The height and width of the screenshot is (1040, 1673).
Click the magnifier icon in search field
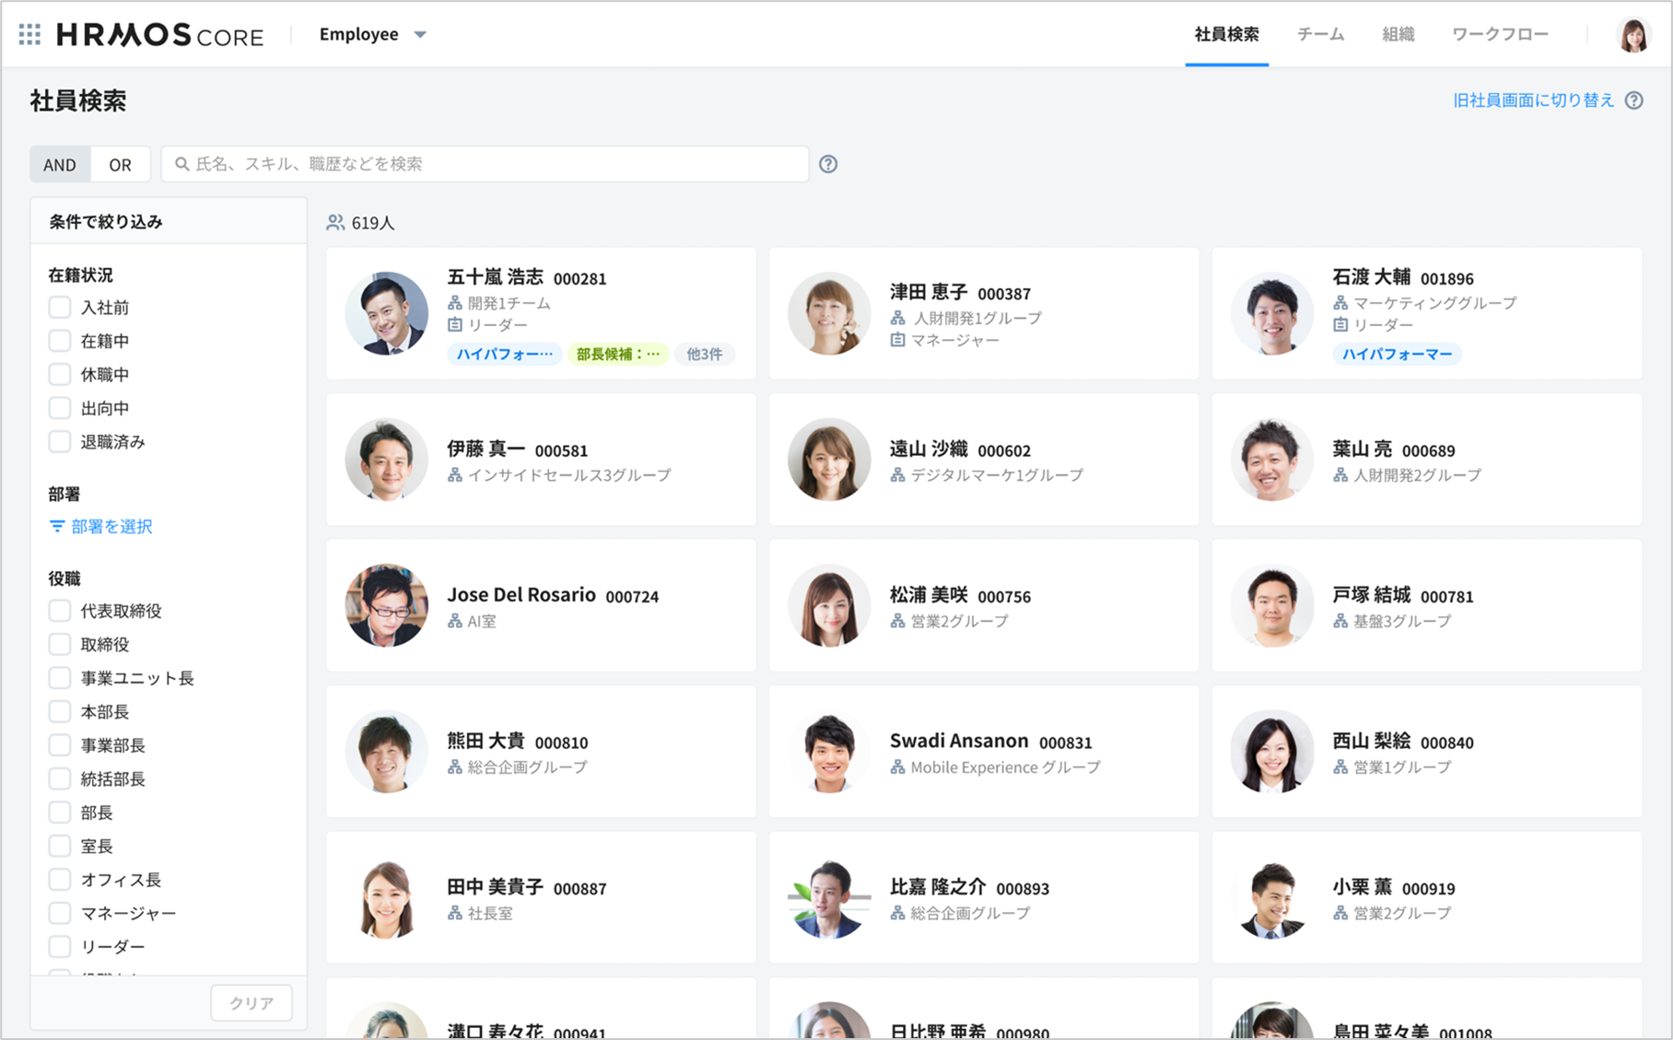click(x=182, y=164)
